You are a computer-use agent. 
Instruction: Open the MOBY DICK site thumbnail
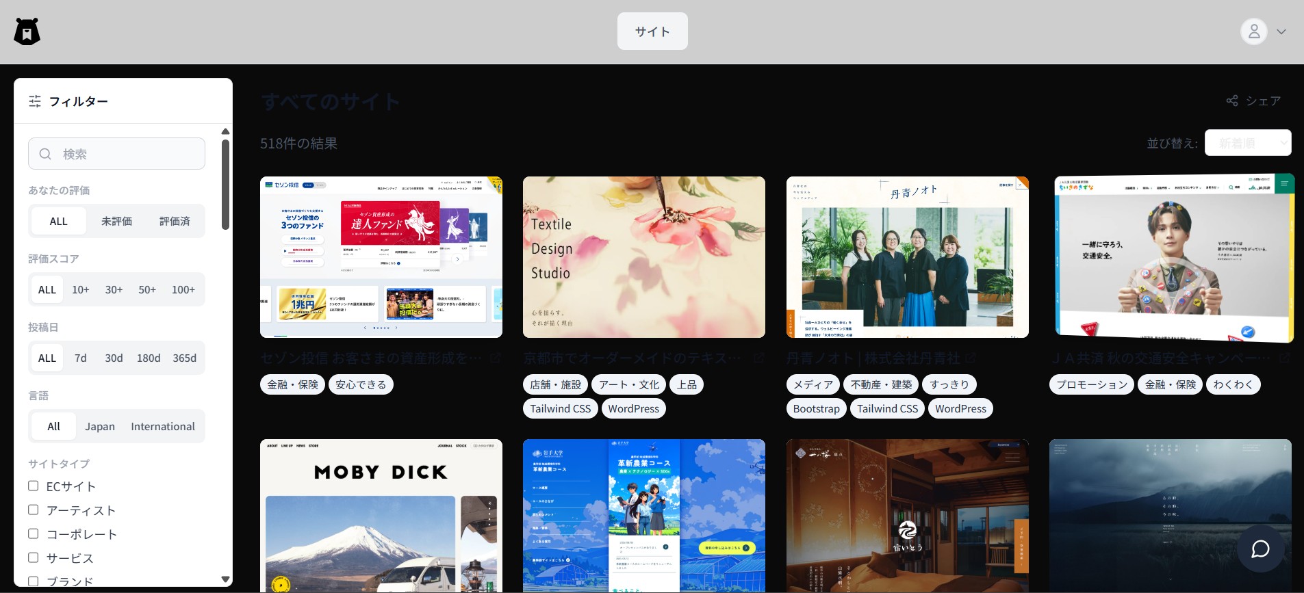point(381,516)
